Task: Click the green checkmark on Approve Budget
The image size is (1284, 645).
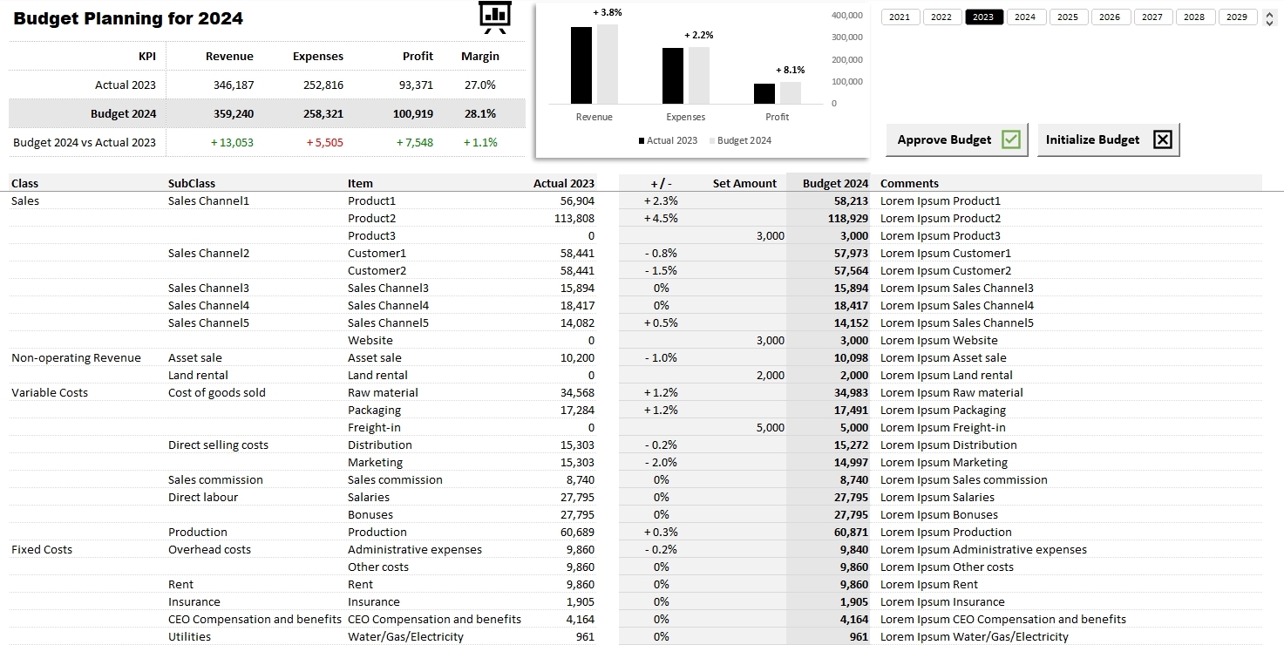Action: tap(1011, 139)
